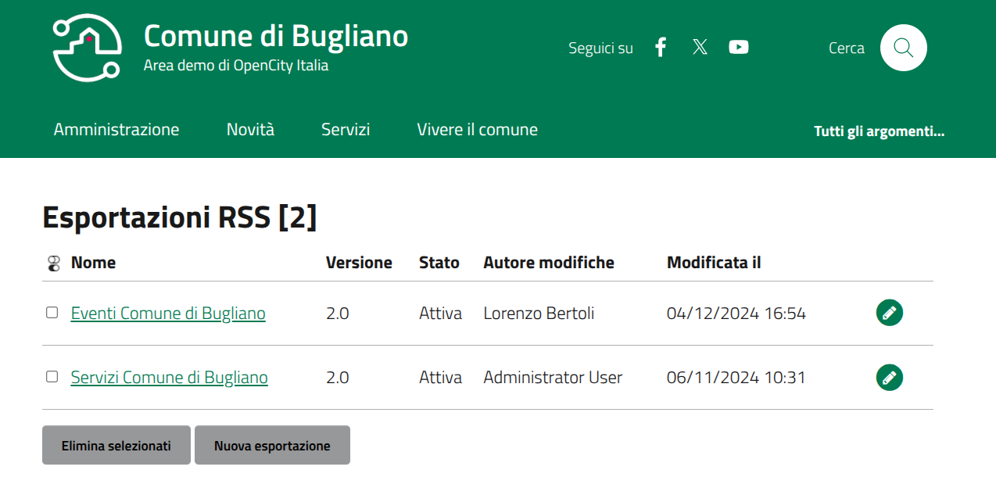Image resolution: width=996 pixels, height=477 pixels.
Task: Click the invert selection icon in header
Action: [x=53, y=264]
